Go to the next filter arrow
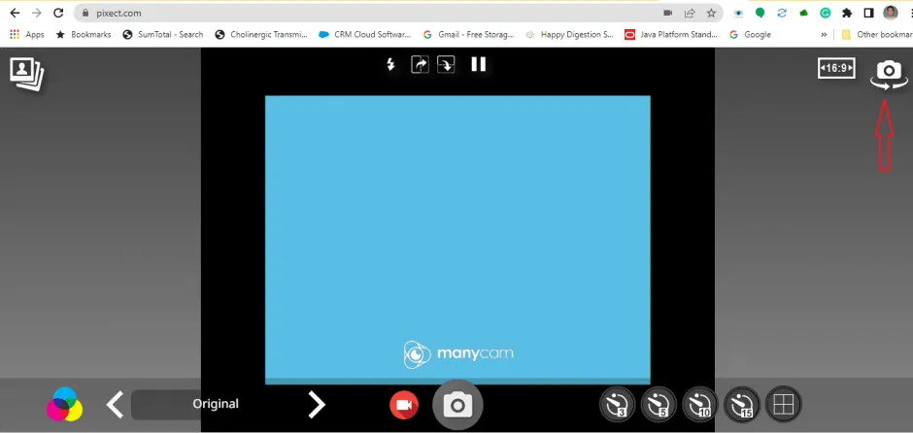Viewport: 913px width, 433px height. (317, 405)
